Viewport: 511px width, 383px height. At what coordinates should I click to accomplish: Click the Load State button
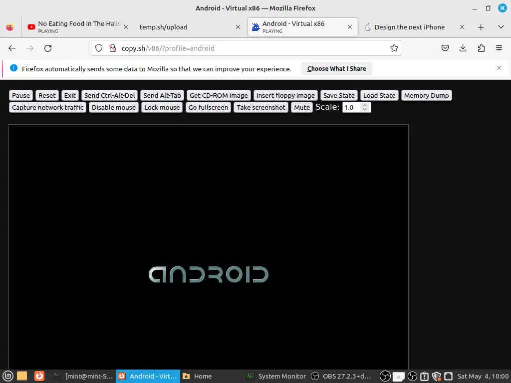(x=379, y=95)
